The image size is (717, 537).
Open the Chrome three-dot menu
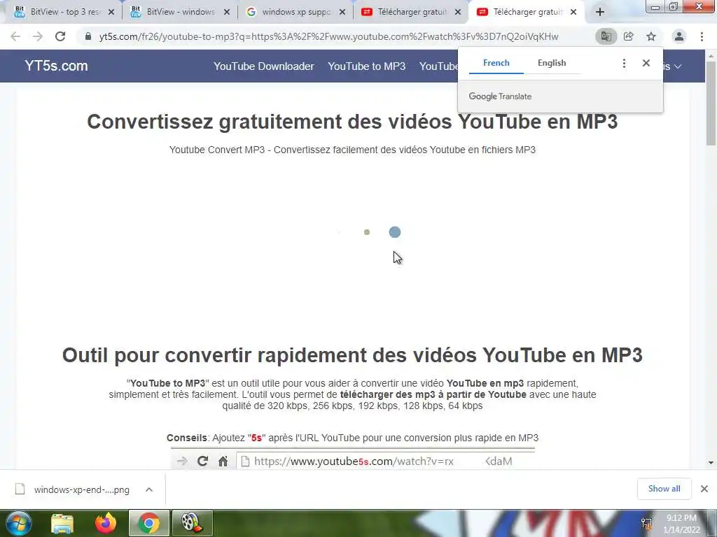(x=702, y=36)
